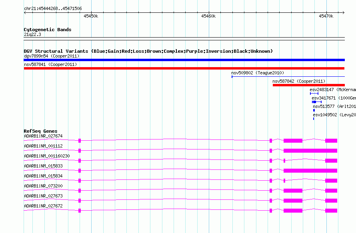Screen dimensions: 356x233
Task: Select NM_001112's small exon near 45449k
Action: (80, 151)
